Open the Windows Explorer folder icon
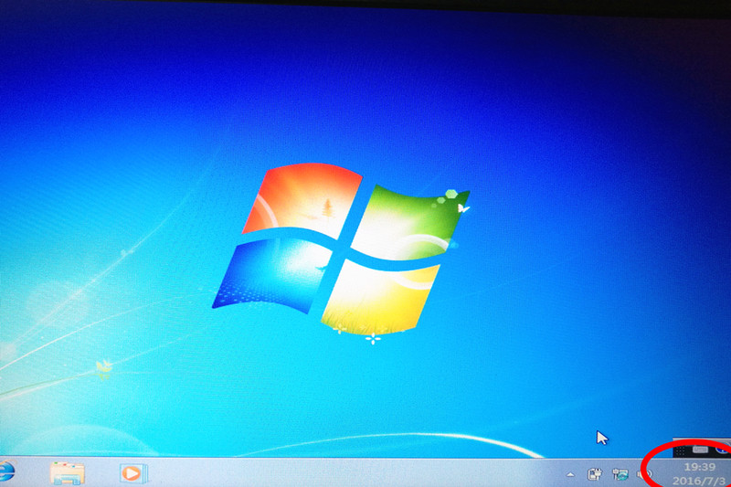 coord(67,472)
